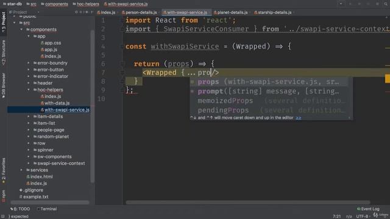The width and height of the screenshot is (390, 219).
Task: Open the search everywhere magnifier icon
Action: pyautogui.click(x=386, y=4)
